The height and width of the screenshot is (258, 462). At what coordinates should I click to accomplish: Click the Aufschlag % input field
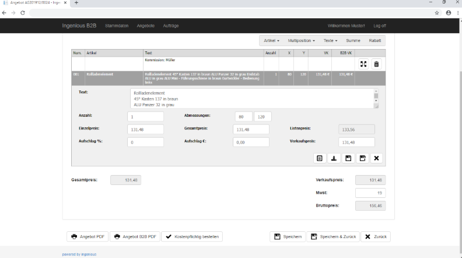coord(145,142)
